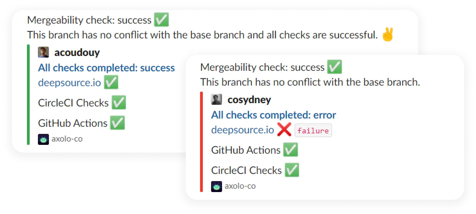Open the All checks completed: success link
Image resolution: width=476 pixels, height=214 pixels.
(106, 67)
